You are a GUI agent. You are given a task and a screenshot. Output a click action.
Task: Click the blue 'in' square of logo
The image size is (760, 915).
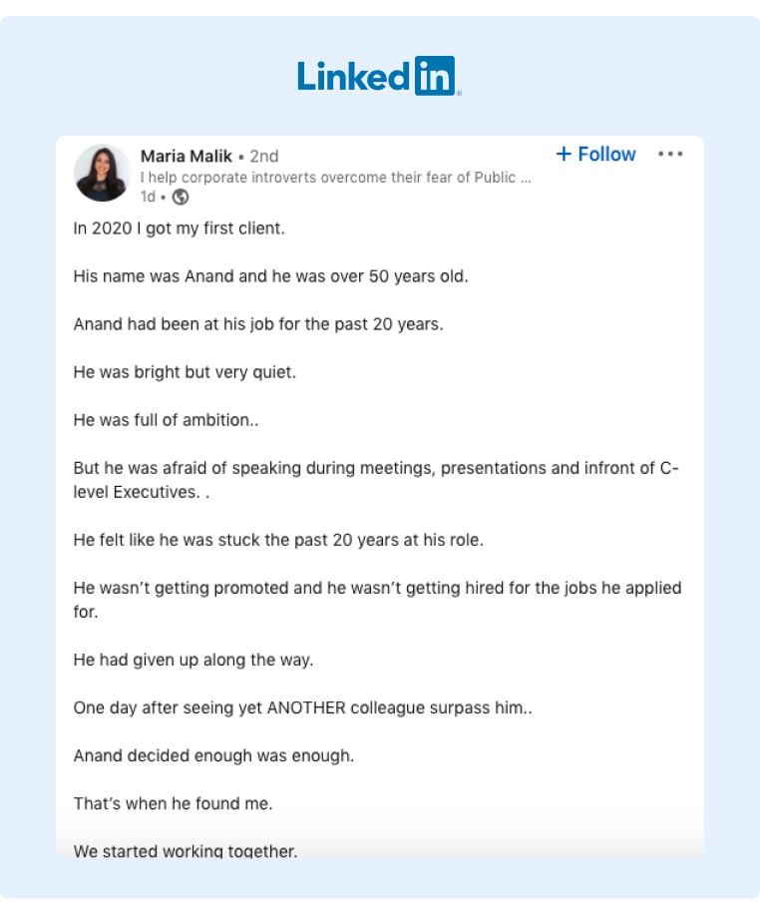coord(435,76)
